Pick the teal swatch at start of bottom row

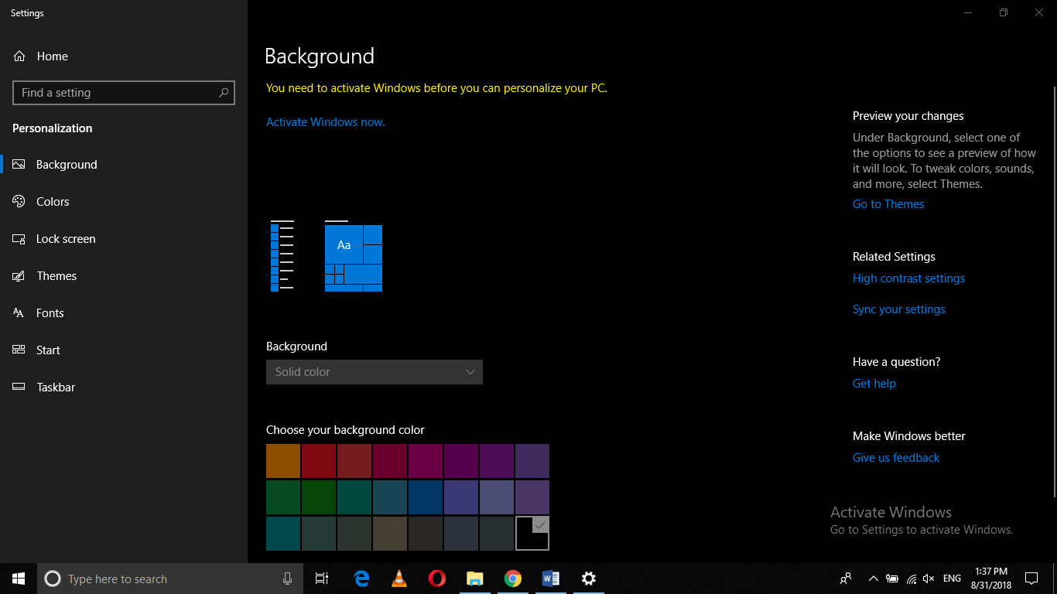click(x=283, y=534)
